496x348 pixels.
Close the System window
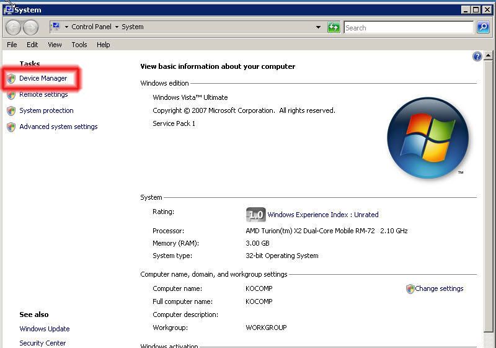pyautogui.click(x=487, y=10)
